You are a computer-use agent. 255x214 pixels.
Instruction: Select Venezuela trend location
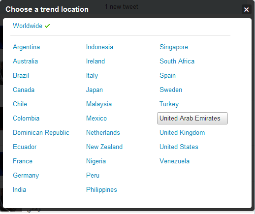174,161
